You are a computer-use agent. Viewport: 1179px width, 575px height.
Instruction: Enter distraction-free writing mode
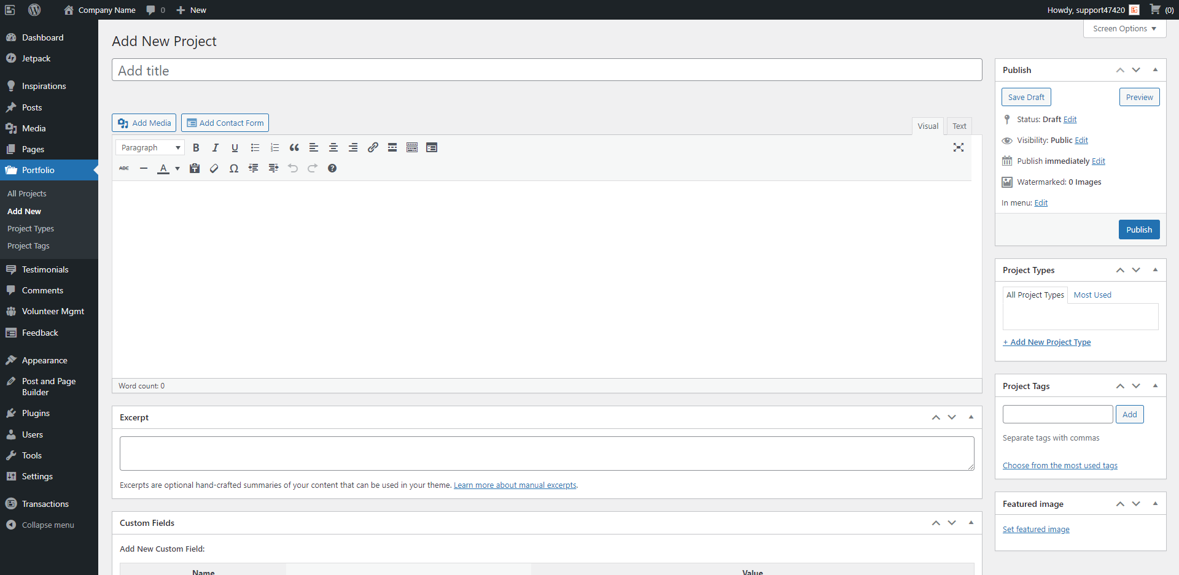959,147
